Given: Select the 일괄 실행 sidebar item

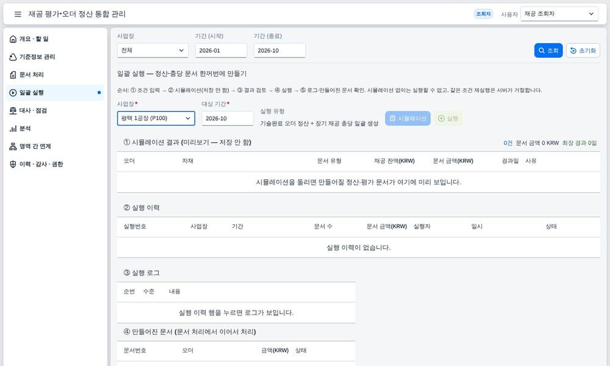Looking at the screenshot, I should click(x=56, y=93).
